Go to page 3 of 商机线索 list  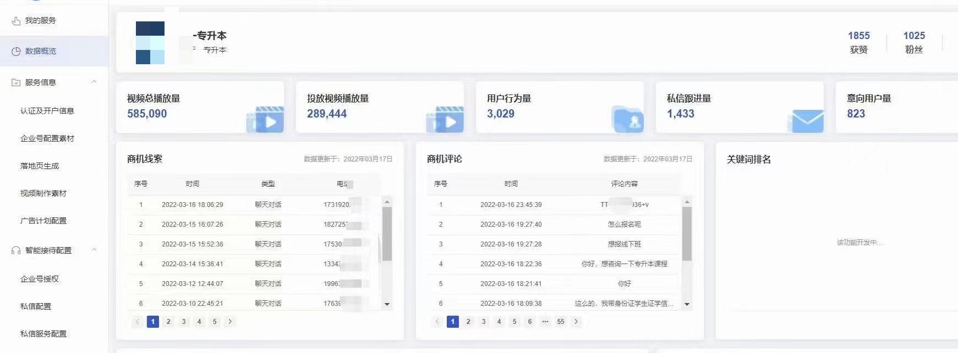pos(184,322)
